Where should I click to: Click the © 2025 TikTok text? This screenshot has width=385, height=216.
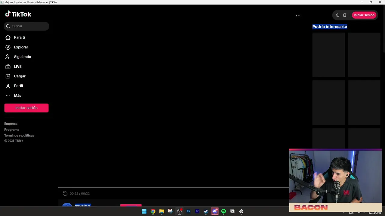coord(14,141)
